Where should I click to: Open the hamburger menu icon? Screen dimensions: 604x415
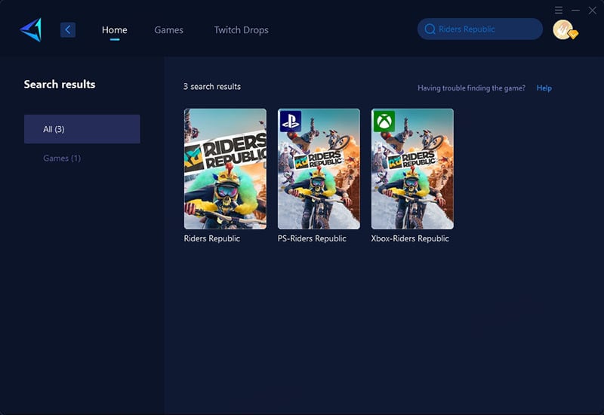(x=559, y=10)
